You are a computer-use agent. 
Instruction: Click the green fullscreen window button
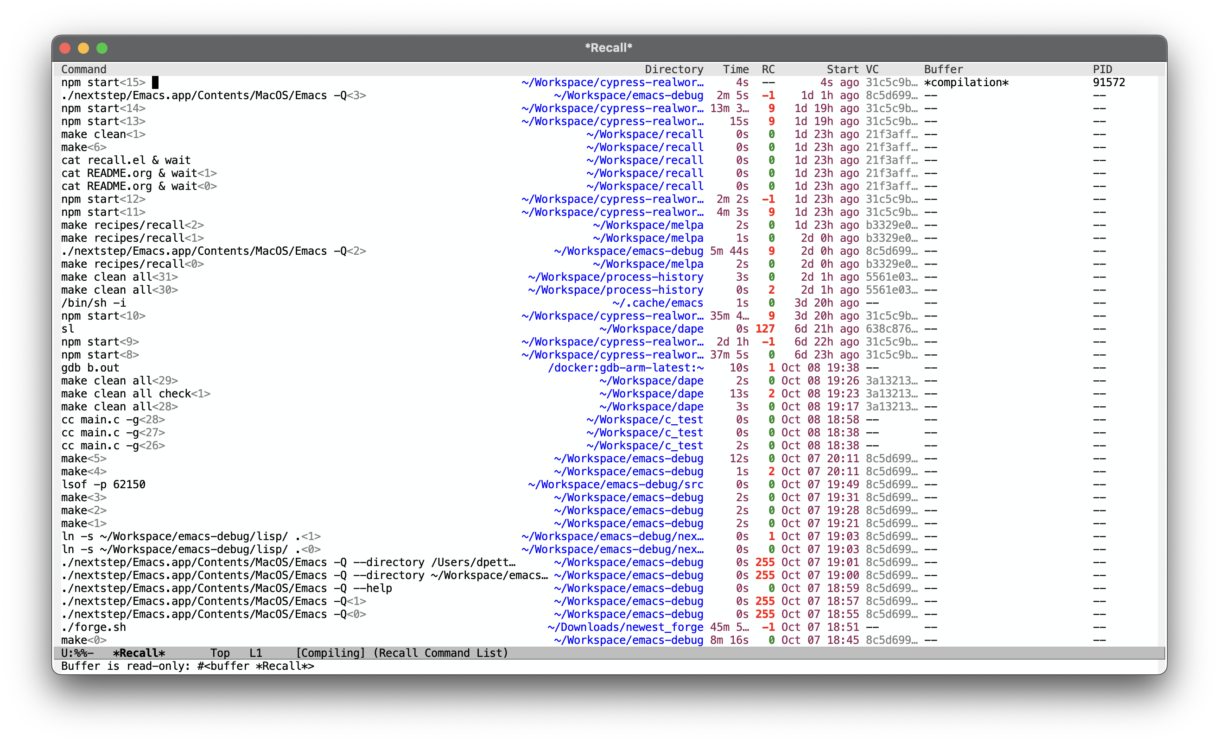tap(102, 48)
